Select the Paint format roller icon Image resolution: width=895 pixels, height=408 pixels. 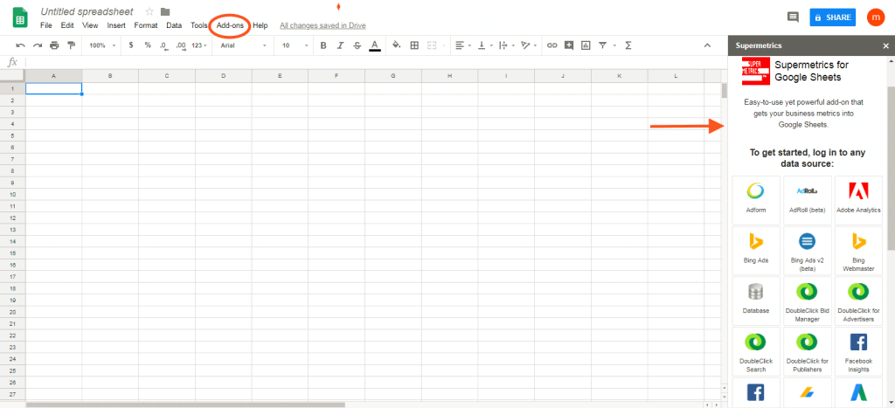[72, 45]
